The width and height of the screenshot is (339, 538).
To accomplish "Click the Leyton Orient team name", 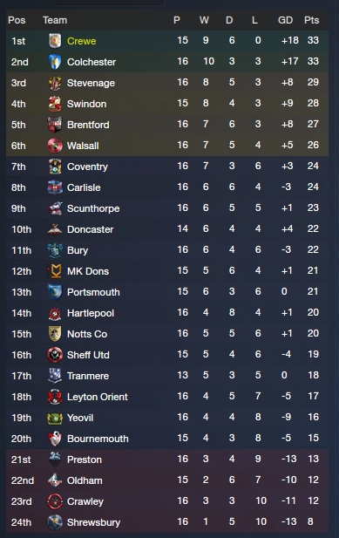I will point(98,397).
